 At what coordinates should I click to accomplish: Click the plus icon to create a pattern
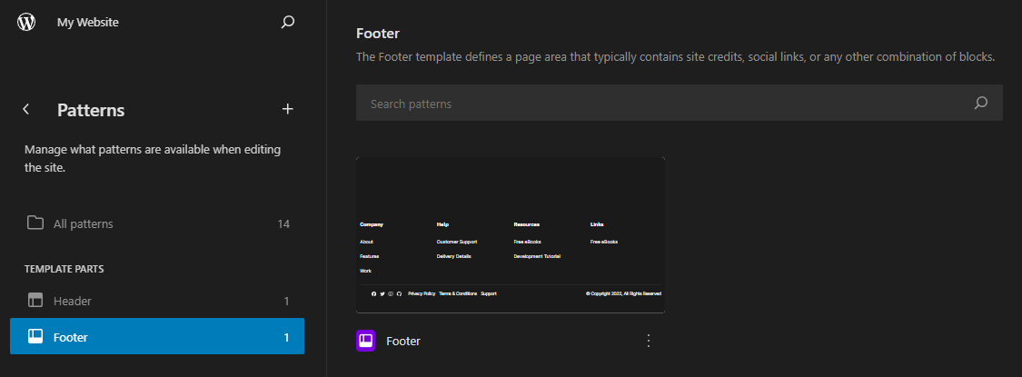[x=288, y=109]
